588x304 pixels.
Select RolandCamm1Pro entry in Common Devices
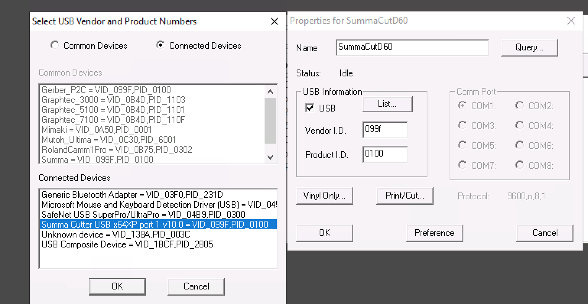tap(152, 150)
